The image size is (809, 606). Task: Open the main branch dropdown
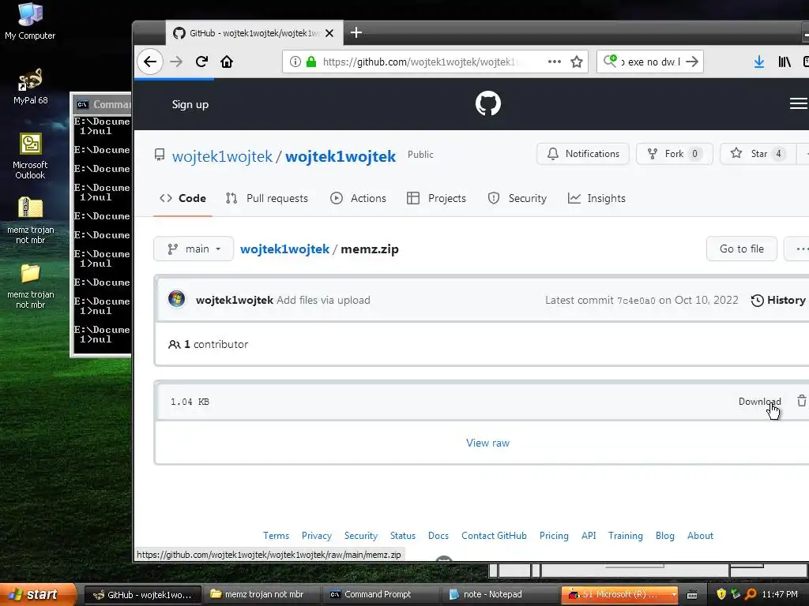194,249
